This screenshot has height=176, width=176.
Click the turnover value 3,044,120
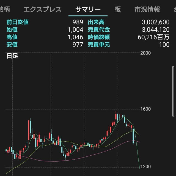coord(156,30)
